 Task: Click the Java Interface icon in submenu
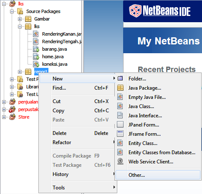point(120,115)
